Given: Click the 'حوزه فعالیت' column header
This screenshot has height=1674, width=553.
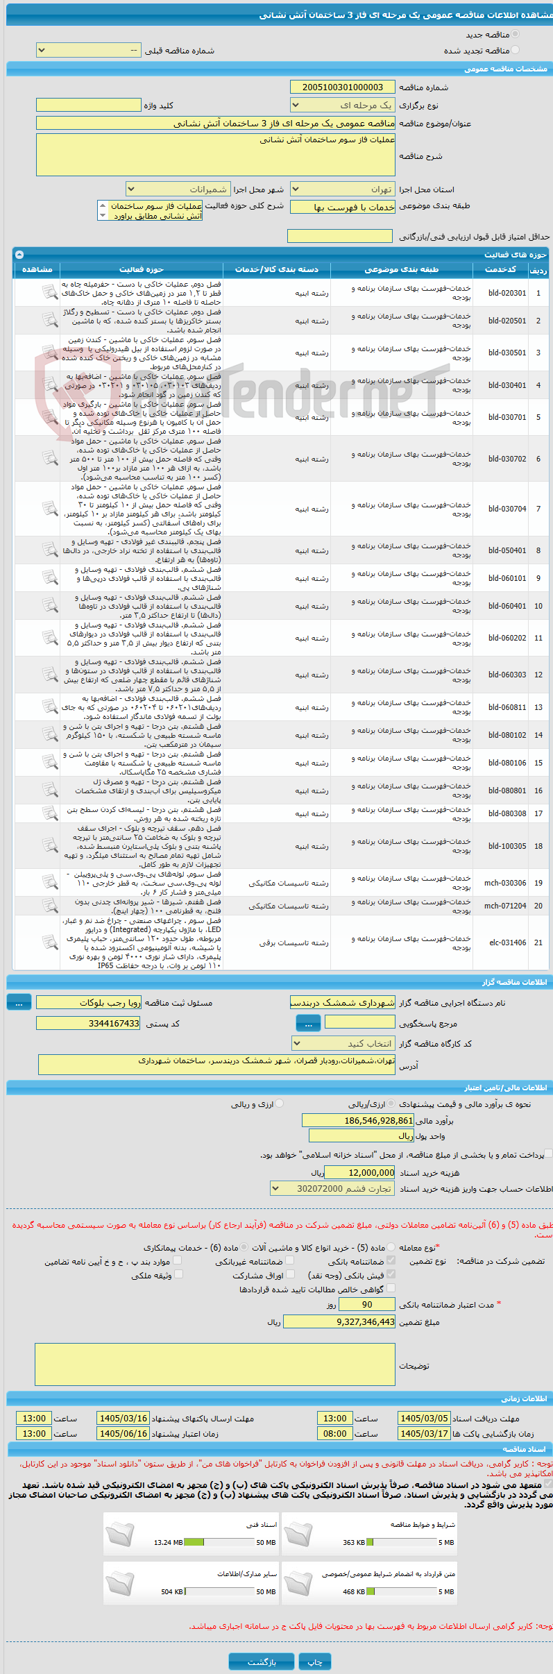Looking at the screenshot, I should pos(142,269).
